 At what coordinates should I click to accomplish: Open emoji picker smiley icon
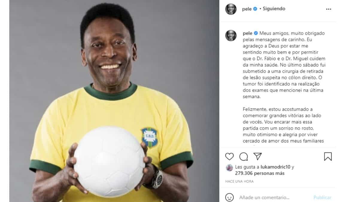click(229, 197)
